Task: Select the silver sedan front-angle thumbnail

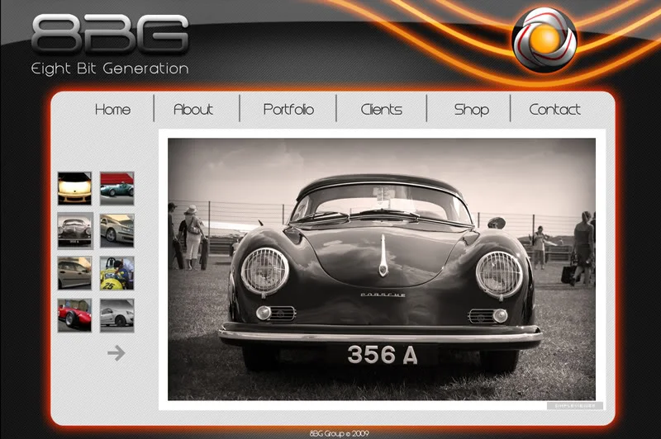Action: coord(117,231)
